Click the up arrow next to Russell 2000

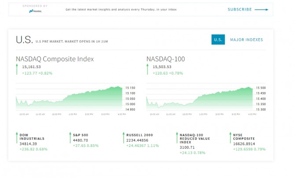coord(124,138)
